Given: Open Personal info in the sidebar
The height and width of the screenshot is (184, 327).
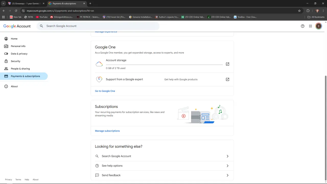Looking at the screenshot, I should [24, 46].
